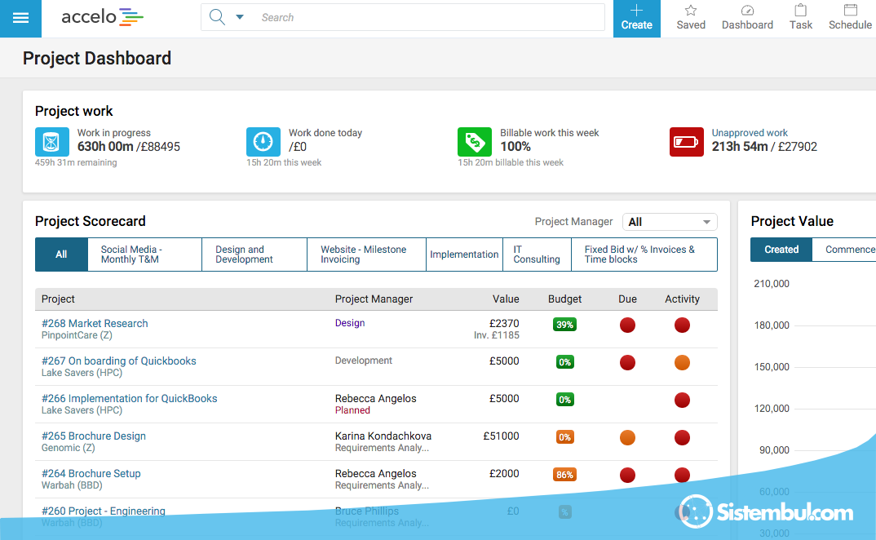Click the Work done today timer icon

[x=263, y=142]
